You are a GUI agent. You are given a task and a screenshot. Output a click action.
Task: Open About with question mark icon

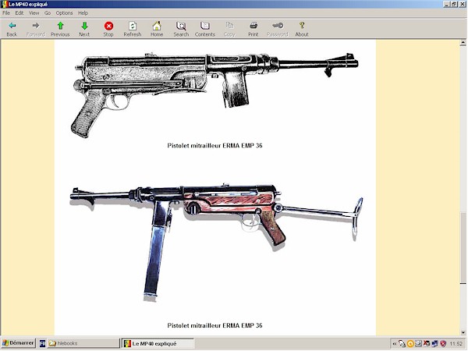302,29
